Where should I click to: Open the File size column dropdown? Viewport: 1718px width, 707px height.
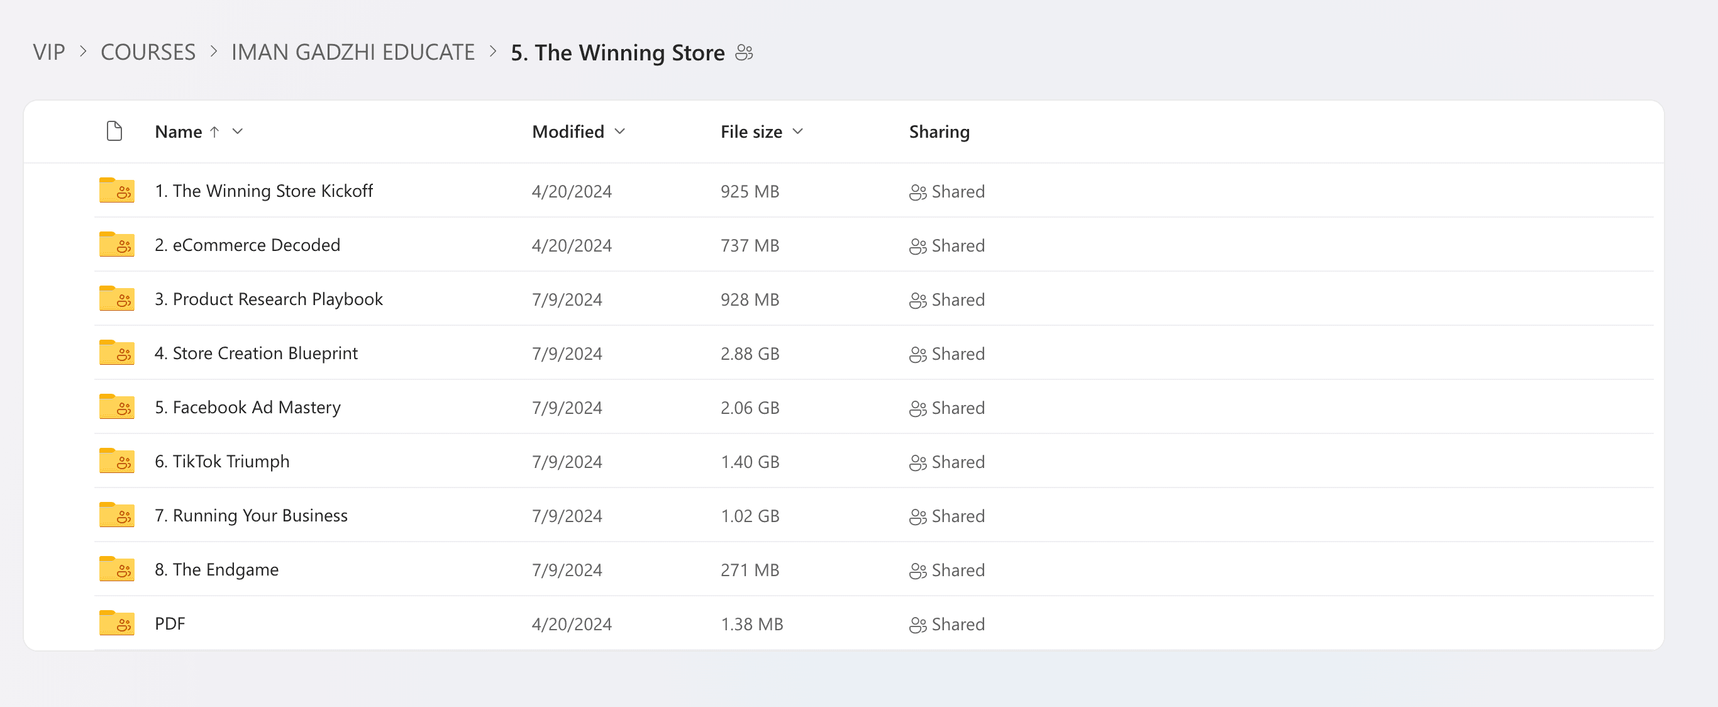(x=797, y=132)
